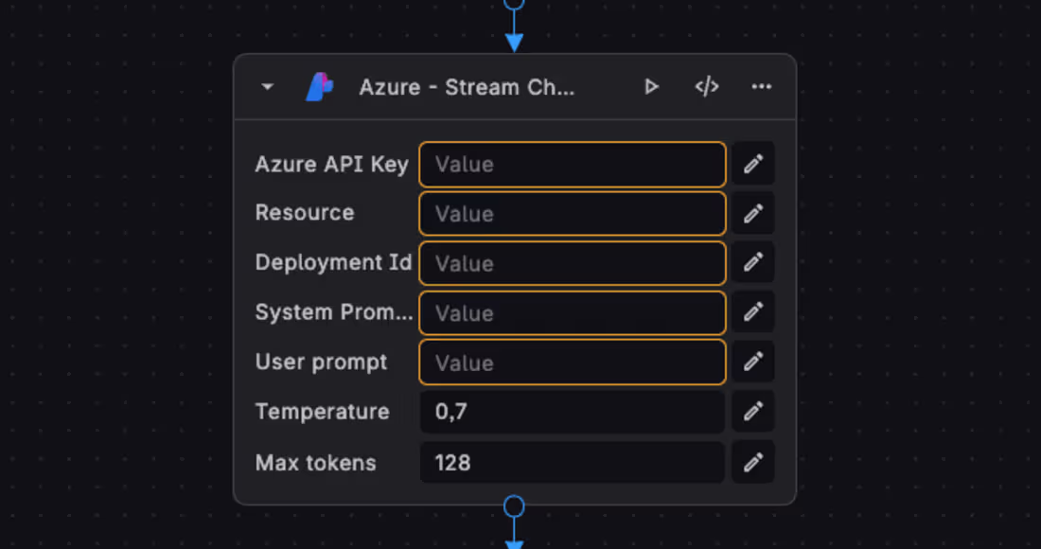
Task: Open the System Prompt pencil editor
Action: (752, 312)
